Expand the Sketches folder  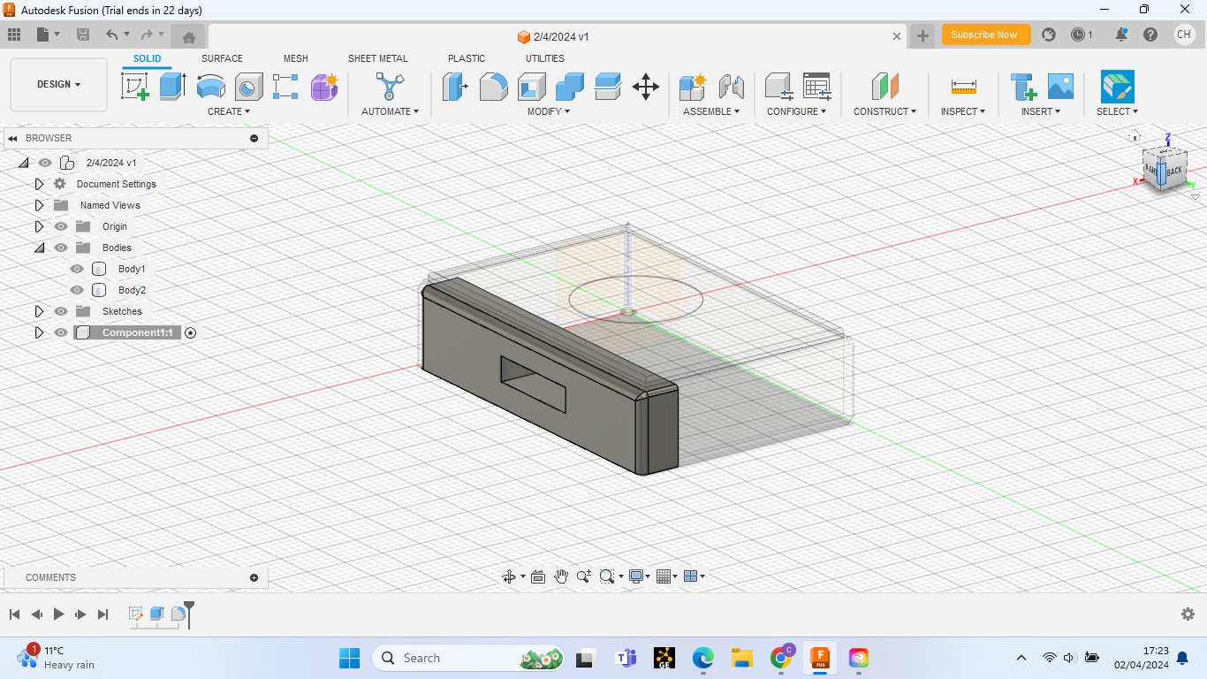[39, 311]
